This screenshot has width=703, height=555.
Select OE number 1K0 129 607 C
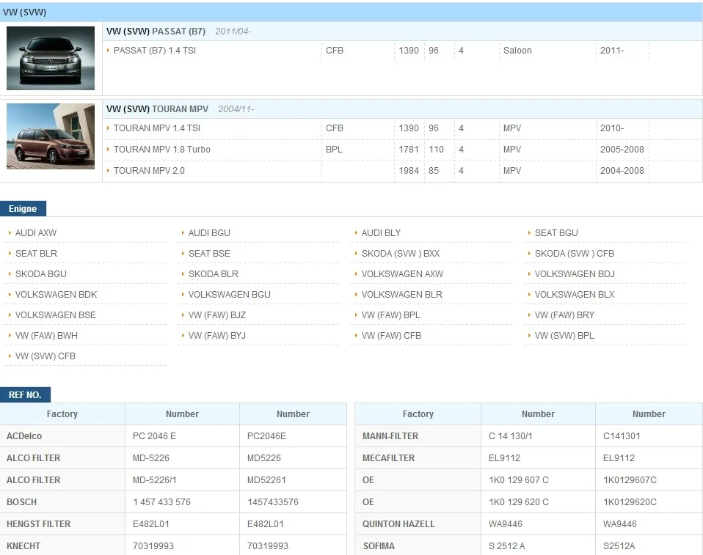(x=519, y=480)
